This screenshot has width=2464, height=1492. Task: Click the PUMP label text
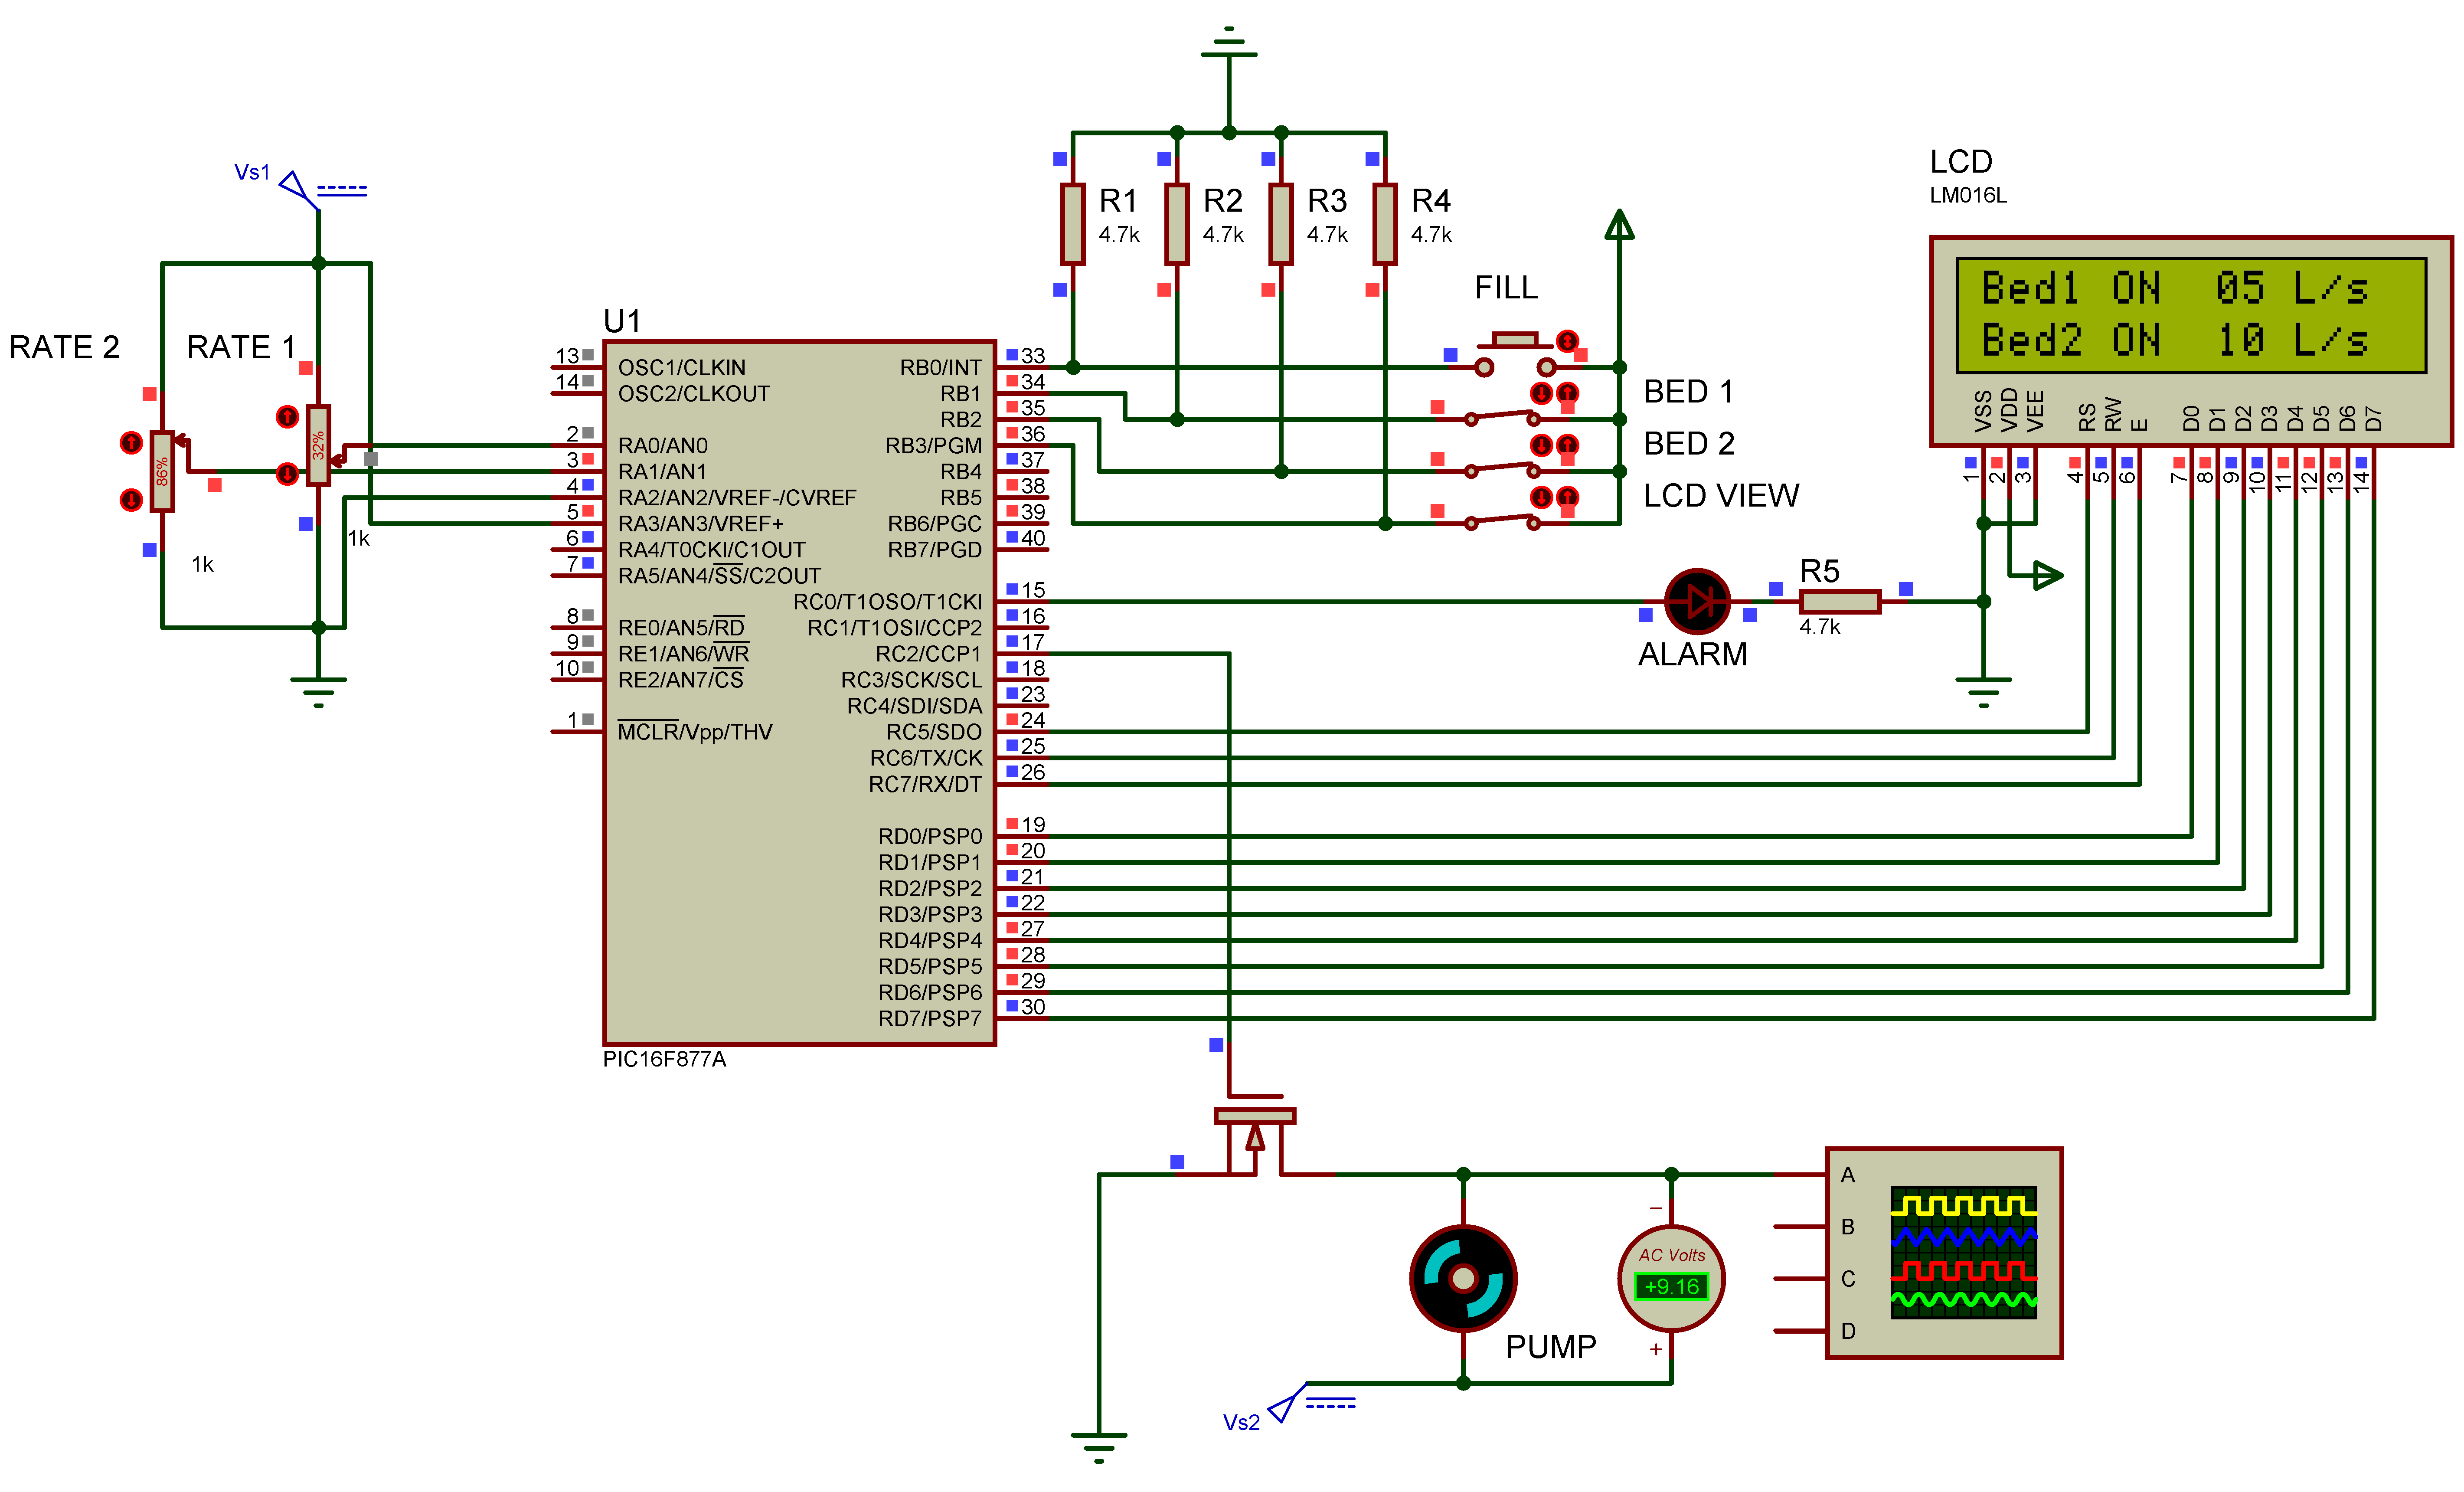1551,1347
